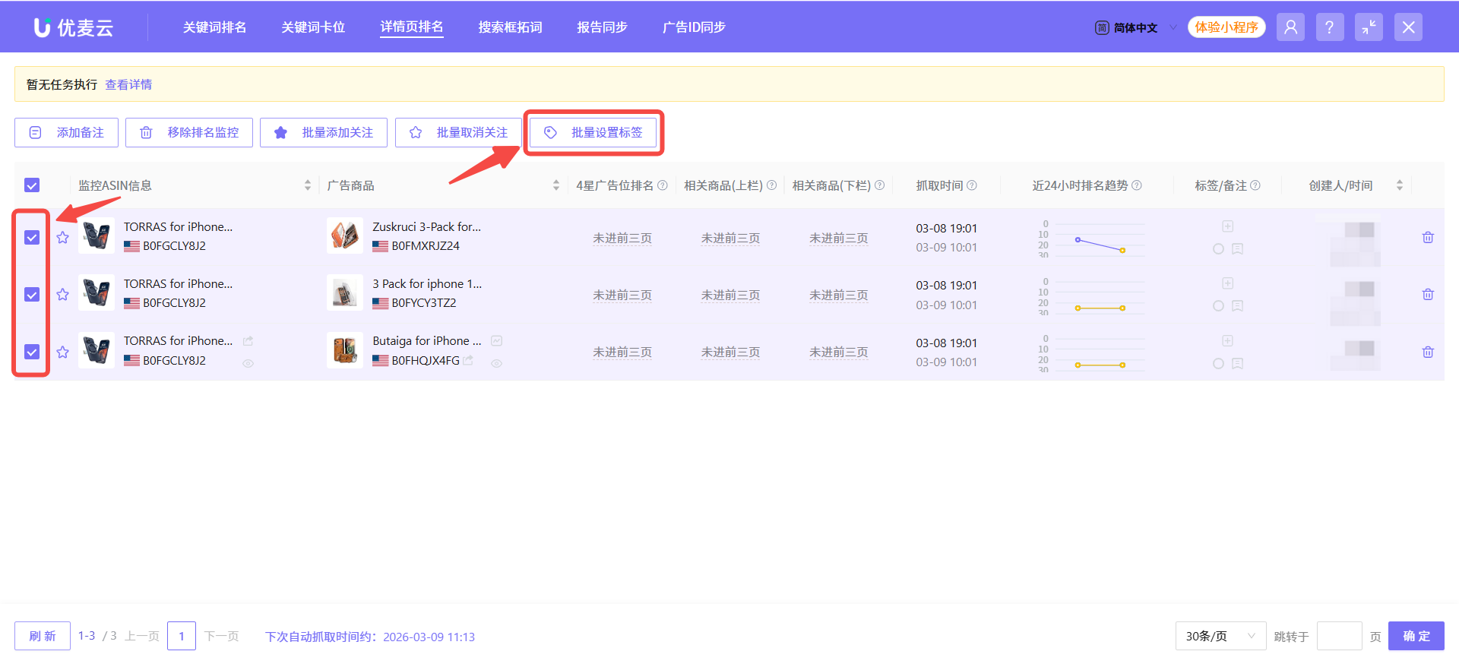Open the 查看详情 link

click(128, 84)
